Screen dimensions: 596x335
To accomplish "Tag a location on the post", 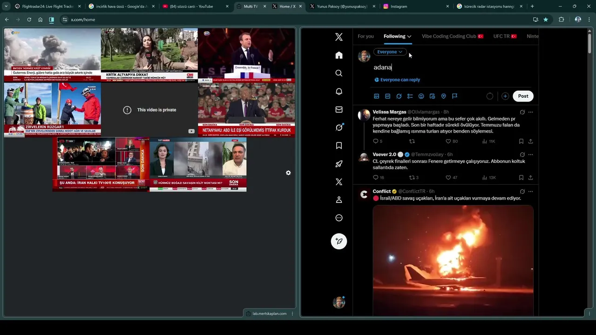I will click(444, 96).
